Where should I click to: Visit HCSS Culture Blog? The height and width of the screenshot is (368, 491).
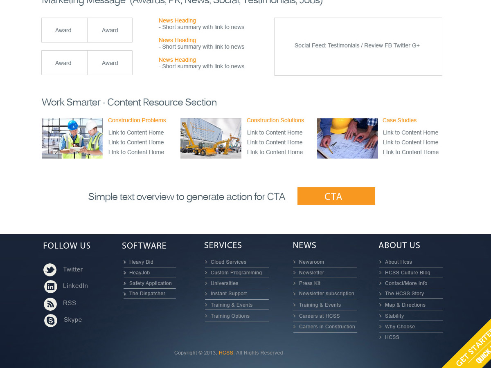[x=408, y=273]
